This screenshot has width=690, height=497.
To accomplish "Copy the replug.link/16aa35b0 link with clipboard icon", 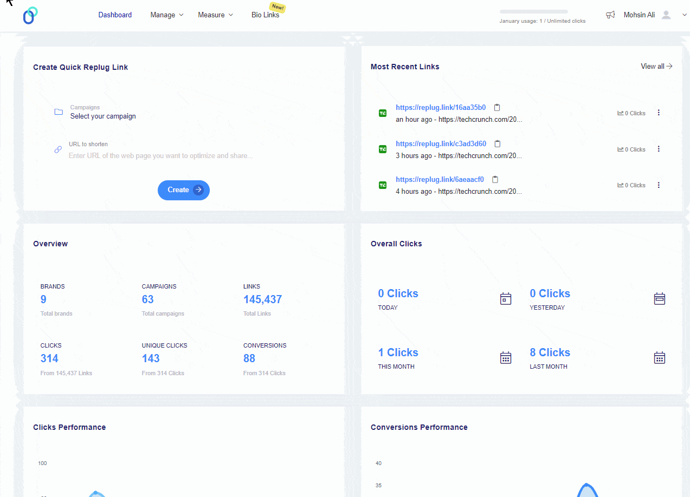I will 497,107.
